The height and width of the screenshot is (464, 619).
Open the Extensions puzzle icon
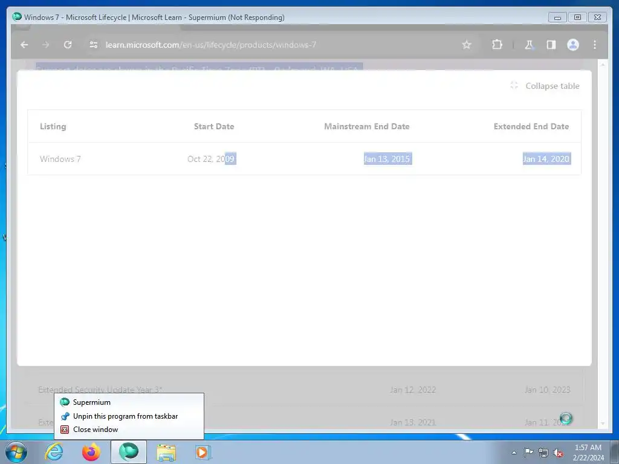pos(497,45)
